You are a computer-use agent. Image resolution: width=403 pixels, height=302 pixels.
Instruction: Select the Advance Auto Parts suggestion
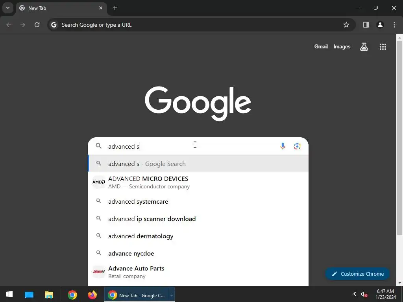[x=198, y=272]
